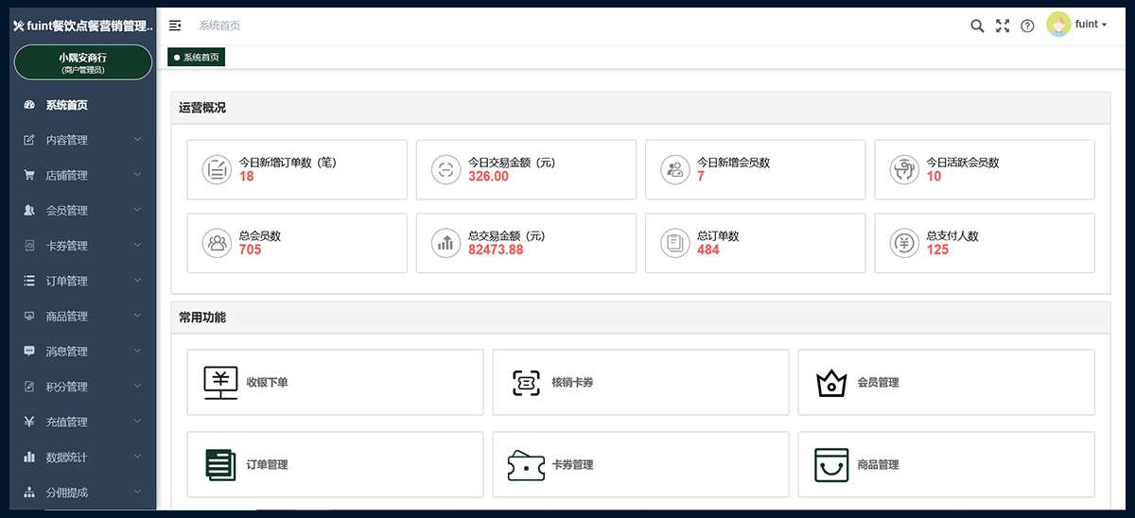Expand the 卡券管理 sidebar chevron
The width and height of the screenshot is (1135, 518).
[x=138, y=245]
